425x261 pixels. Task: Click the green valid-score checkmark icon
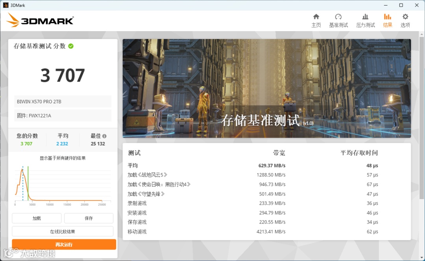71,46
